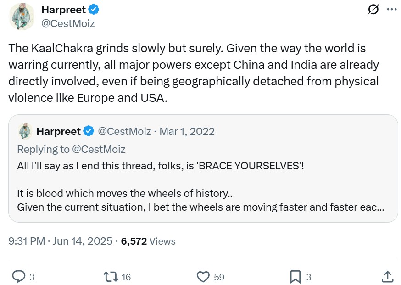Click the 16 reposts count

point(127,277)
